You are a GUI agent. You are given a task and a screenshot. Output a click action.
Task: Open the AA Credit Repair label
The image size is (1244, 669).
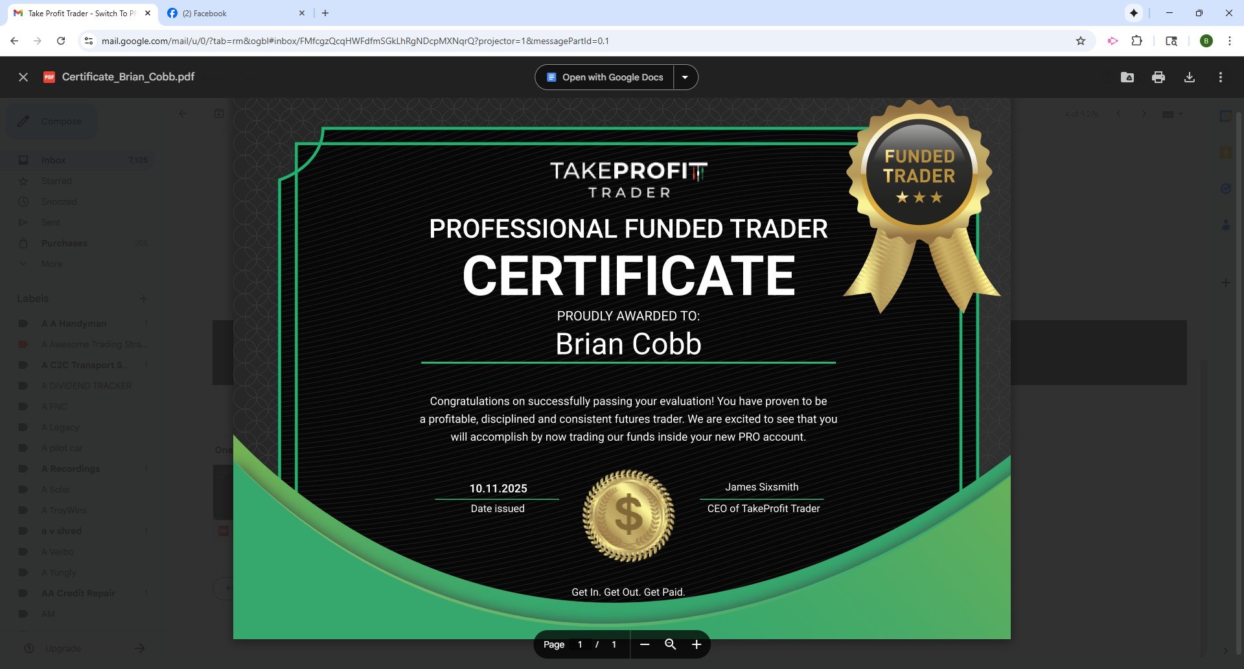click(78, 593)
